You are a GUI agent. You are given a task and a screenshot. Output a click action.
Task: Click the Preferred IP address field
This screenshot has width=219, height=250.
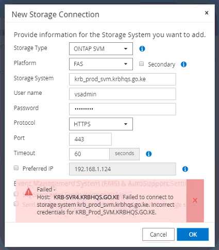pyautogui.click(x=123, y=169)
